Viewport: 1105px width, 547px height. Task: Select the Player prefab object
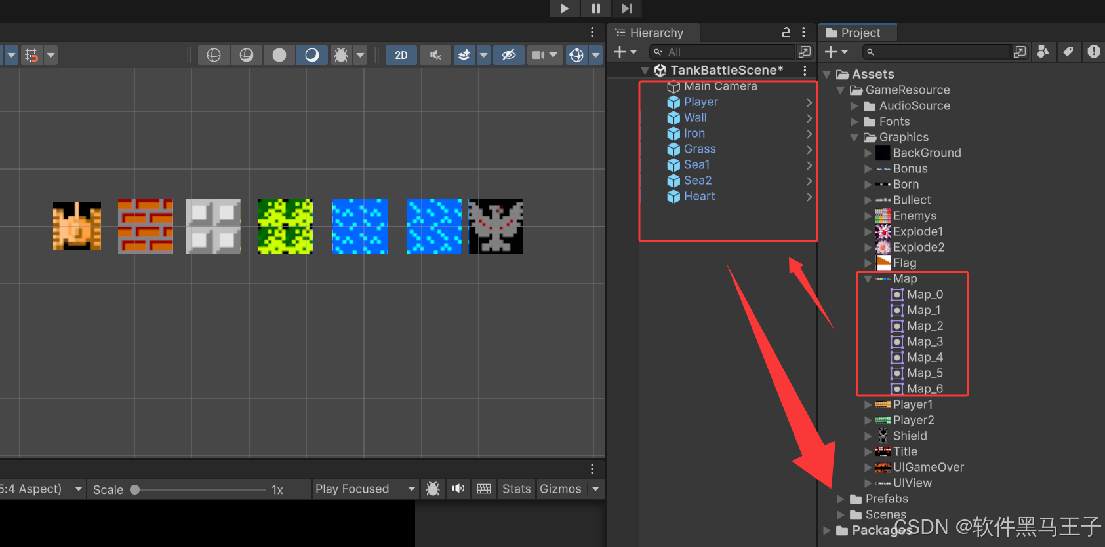coord(700,102)
